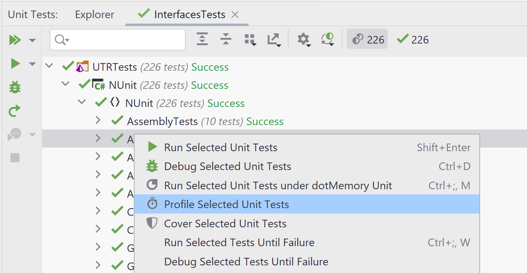Expand all tree nodes in the toolbar

pos(202,39)
